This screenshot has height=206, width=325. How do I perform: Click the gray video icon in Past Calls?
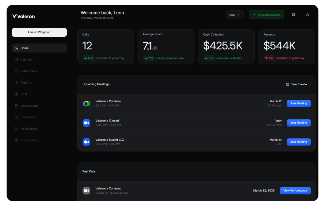click(x=86, y=191)
